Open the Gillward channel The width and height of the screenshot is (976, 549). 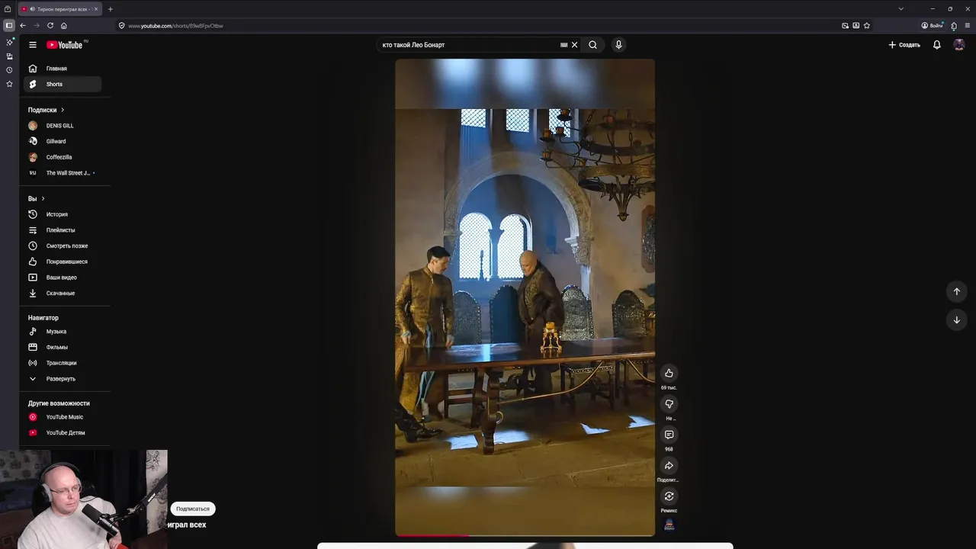point(61,141)
